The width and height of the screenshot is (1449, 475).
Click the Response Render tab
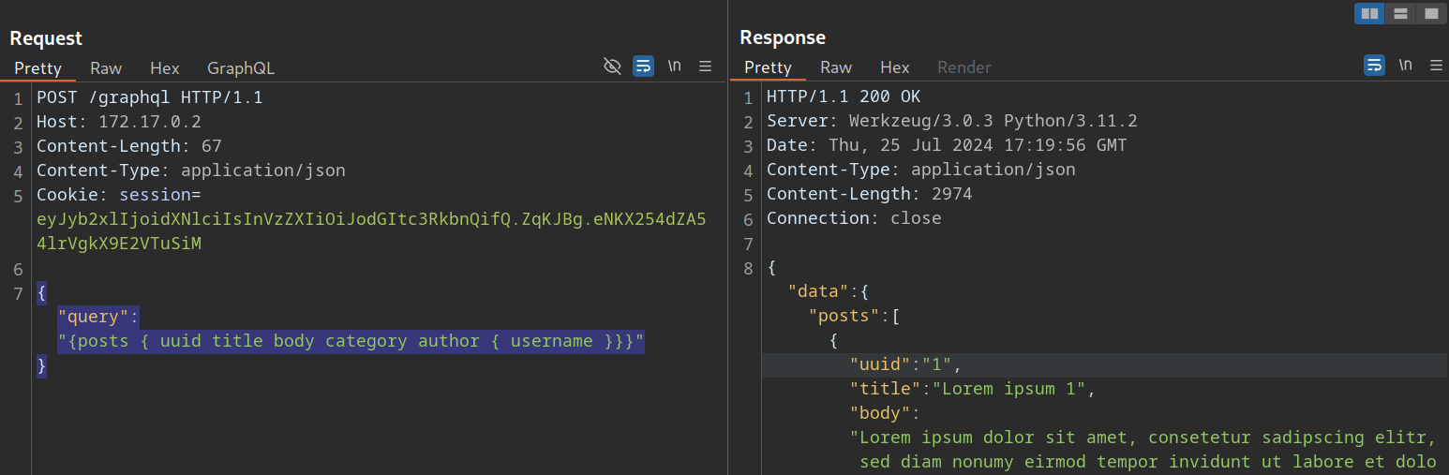[x=964, y=67]
